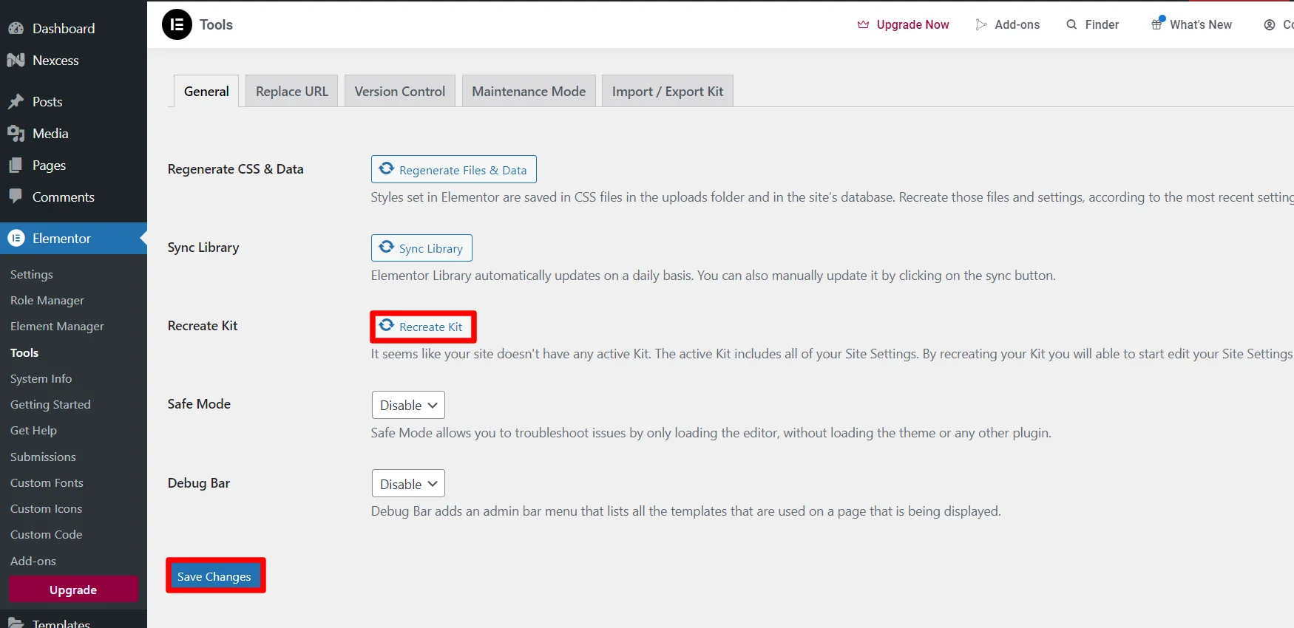Open the Safe Mode dropdown
1294x628 pixels.
408,405
